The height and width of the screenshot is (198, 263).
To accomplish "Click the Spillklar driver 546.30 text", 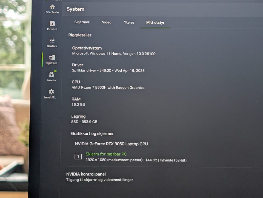I will (x=108, y=70).
